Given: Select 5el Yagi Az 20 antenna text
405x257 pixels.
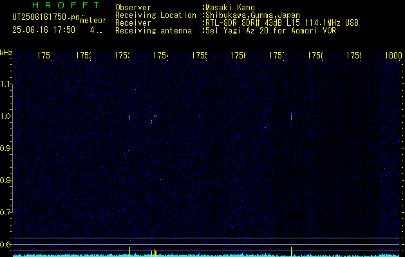Looking at the screenshot, I should (x=270, y=31).
